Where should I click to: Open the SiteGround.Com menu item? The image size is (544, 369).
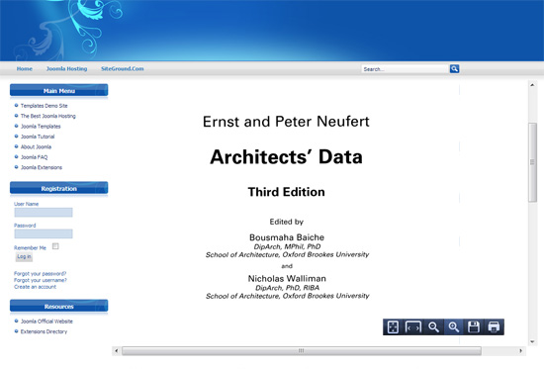pos(122,68)
